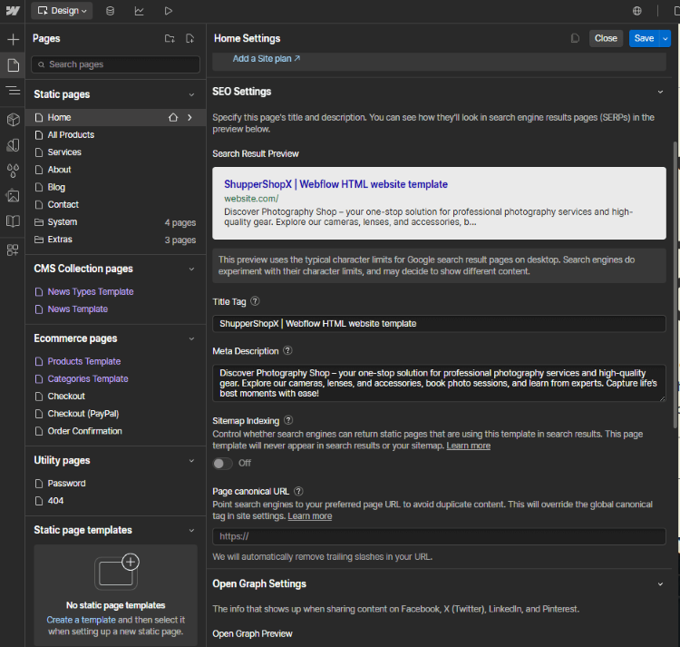Collapse the Utility pages section
Viewport: 680px width, 647px height.
pos(191,461)
